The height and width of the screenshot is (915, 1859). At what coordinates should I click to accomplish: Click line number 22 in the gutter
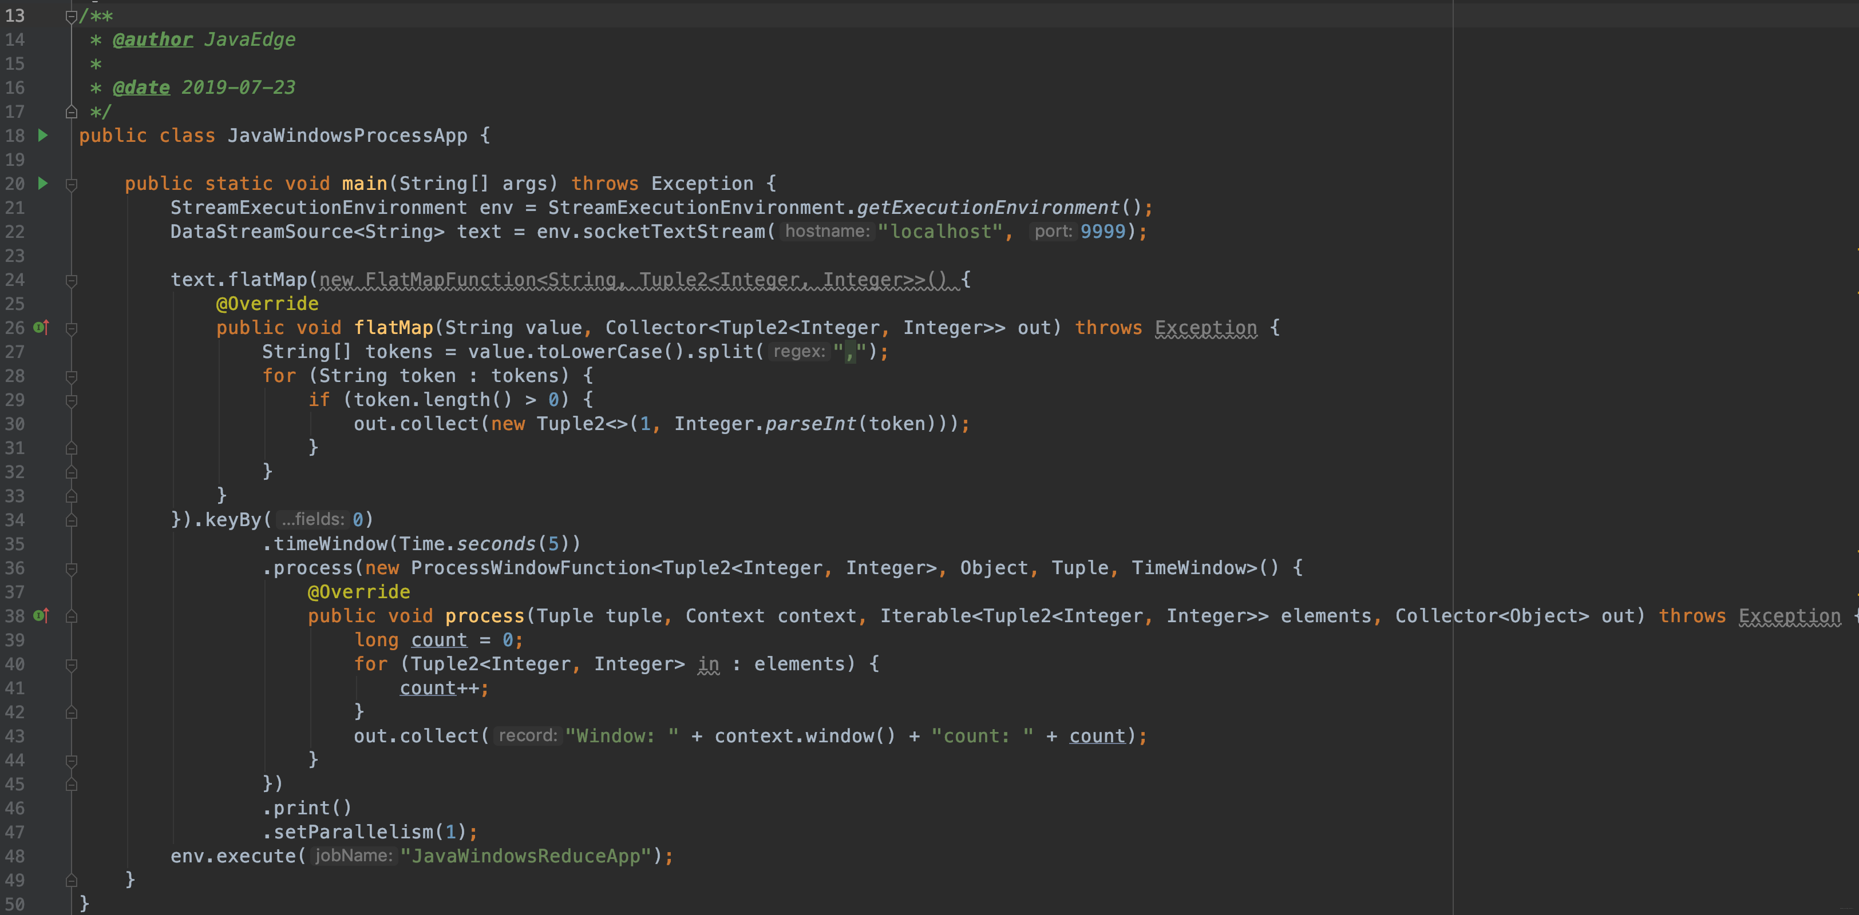point(14,232)
